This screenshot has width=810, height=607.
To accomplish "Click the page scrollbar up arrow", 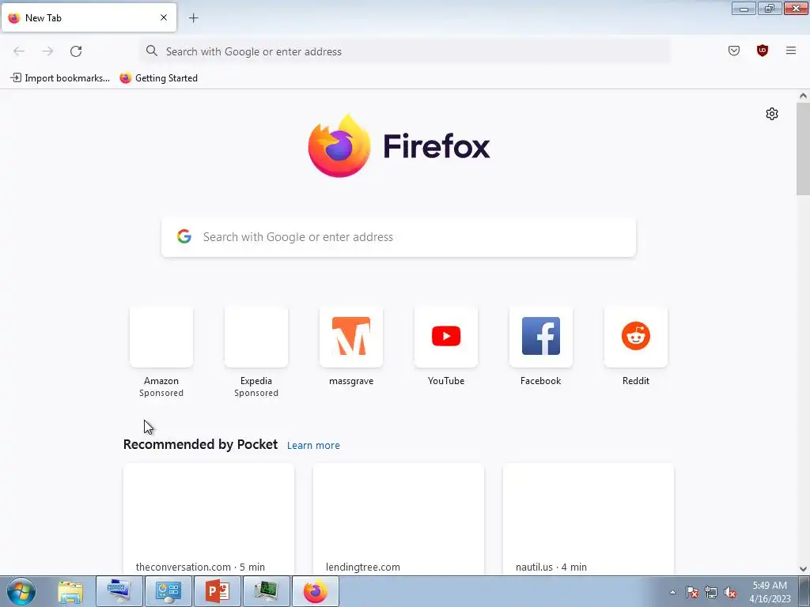I will click(803, 96).
